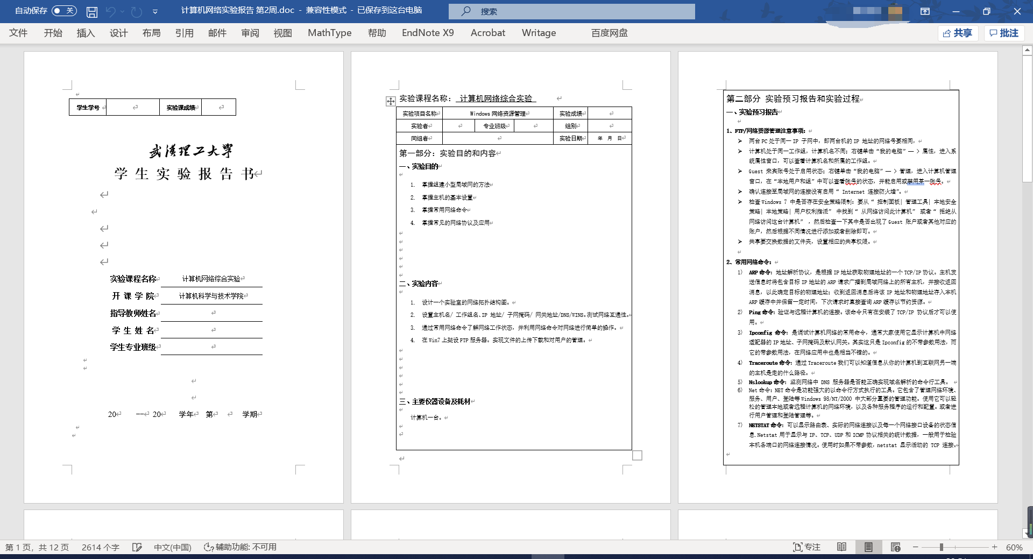Open the Undo history dropdown arrow
This screenshot has width=1033, height=559.
click(123, 11)
